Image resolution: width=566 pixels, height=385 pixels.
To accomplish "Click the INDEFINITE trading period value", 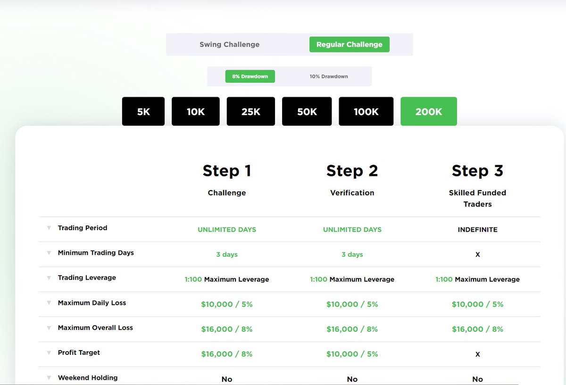I will coord(477,230).
